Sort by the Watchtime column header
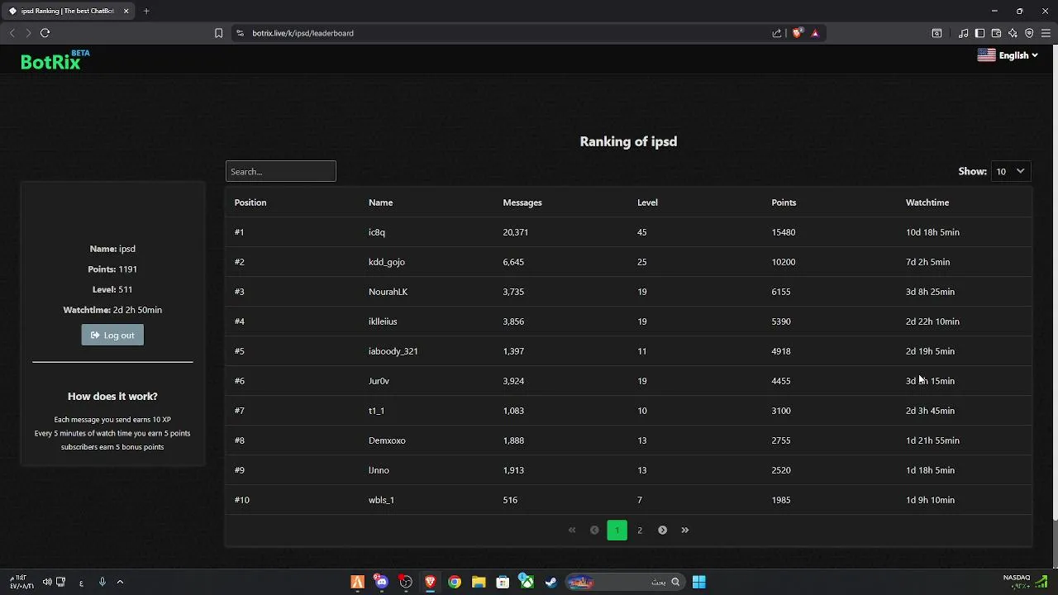This screenshot has width=1058, height=595. click(x=927, y=202)
